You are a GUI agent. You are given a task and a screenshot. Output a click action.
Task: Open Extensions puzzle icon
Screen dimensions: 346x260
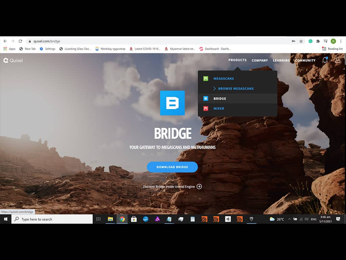tap(318, 41)
